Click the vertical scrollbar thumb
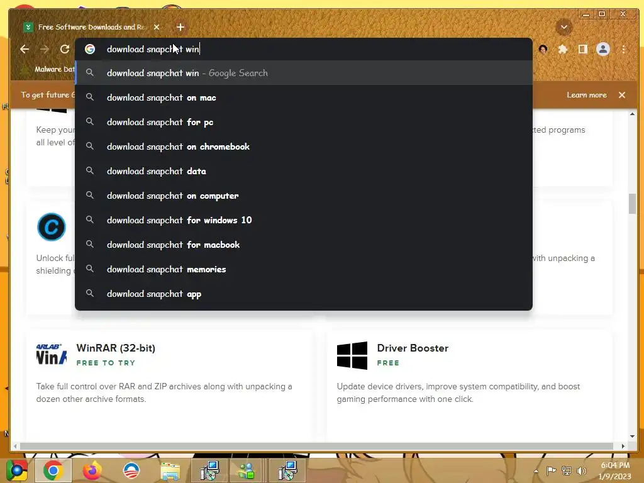This screenshot has width=644, height=483. pos(632,203)
